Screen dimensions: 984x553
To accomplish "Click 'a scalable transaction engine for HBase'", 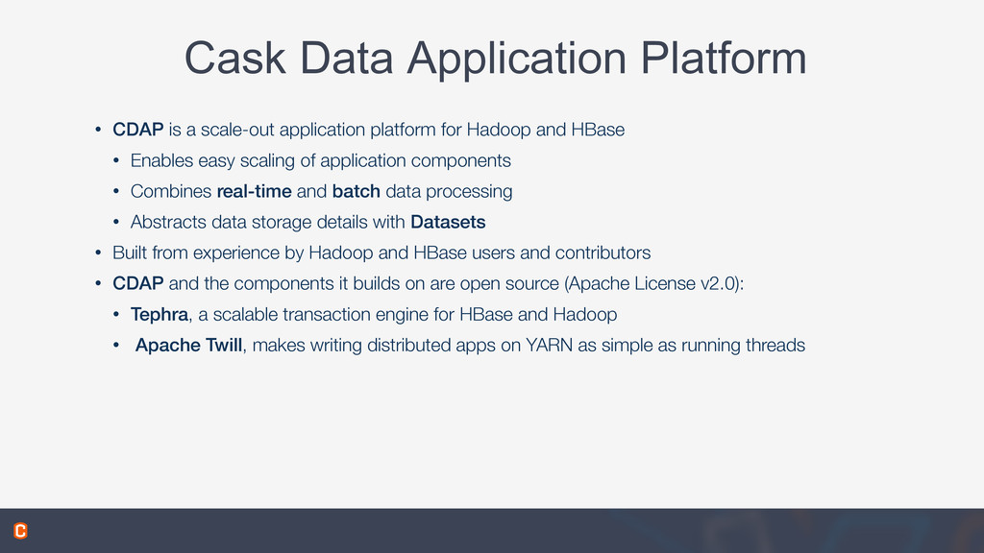I will point(356,314).
